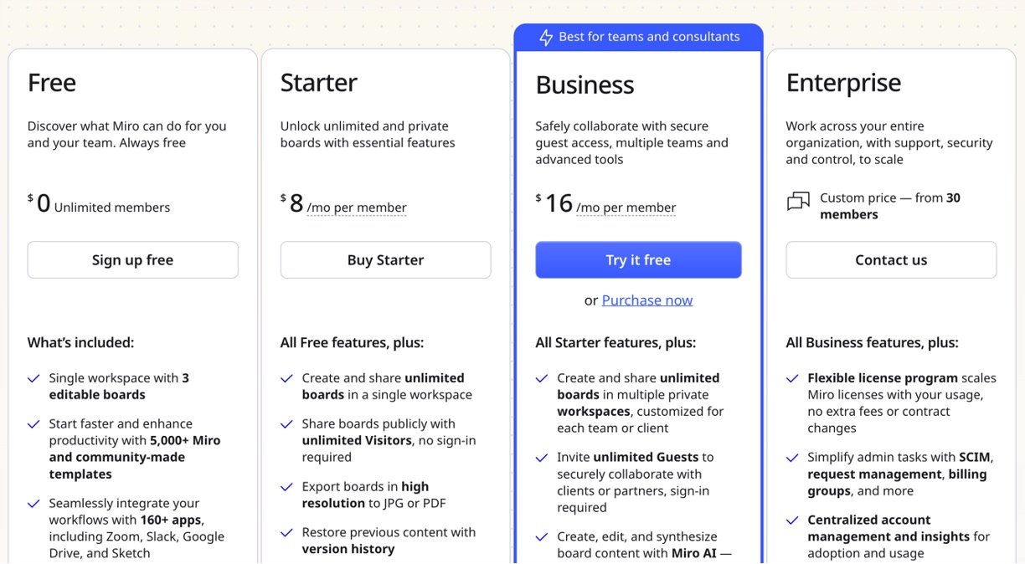Click the lightning bolt icon in Business banner
1025x564 pixels.
pyautogui.click(x=546, y=38)
